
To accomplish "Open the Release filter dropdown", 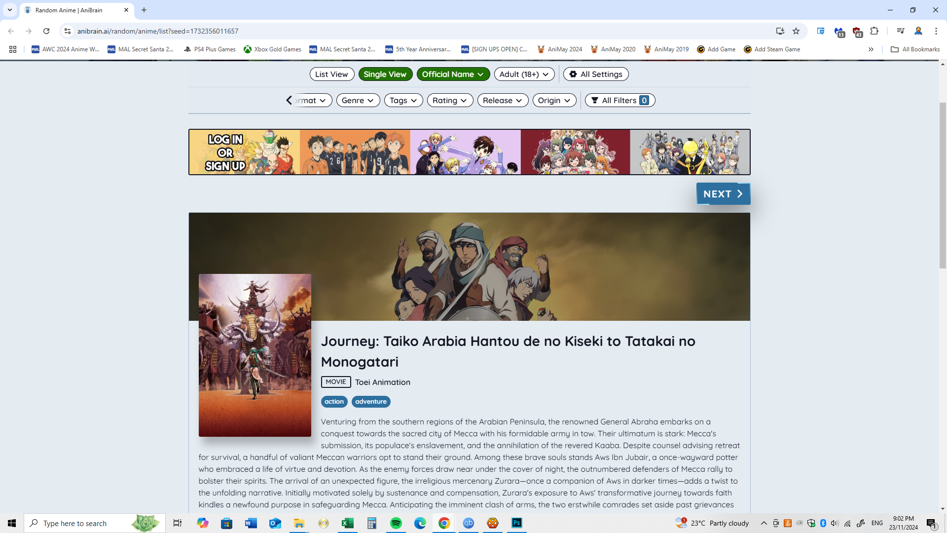I will tap(502, 100).
